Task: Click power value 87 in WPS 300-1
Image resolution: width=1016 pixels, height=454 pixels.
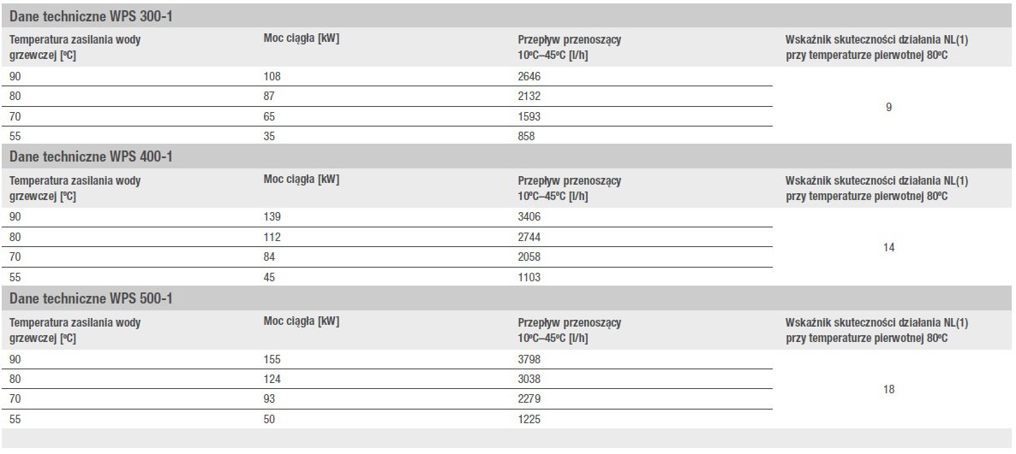Action: pyautogui.click(x=270, y=97)
